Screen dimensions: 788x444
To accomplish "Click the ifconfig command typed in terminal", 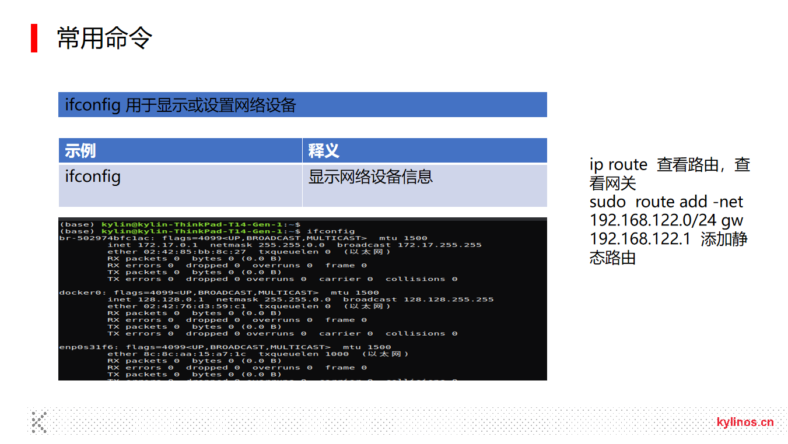I will pyautogui.click(x=331, y=231).
